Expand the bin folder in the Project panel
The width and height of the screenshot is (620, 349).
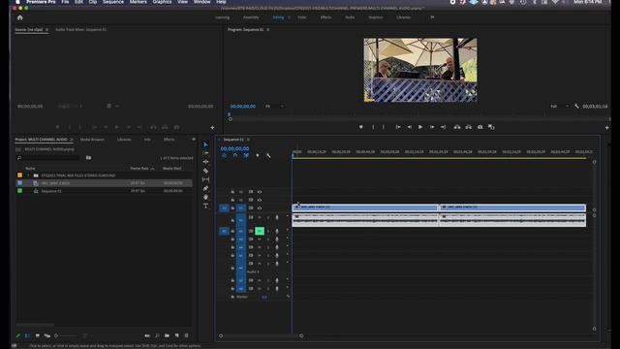28,175
